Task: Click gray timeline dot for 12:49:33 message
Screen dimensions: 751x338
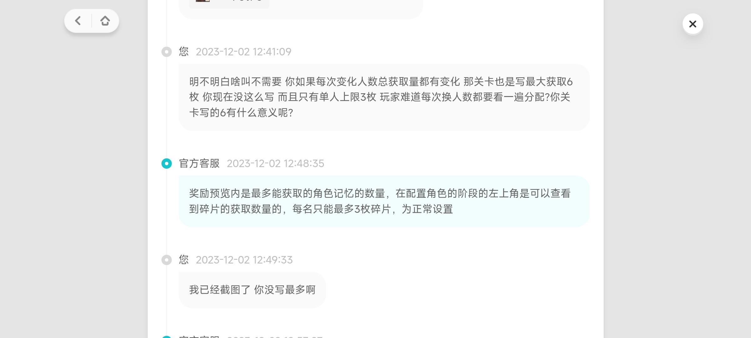Action: (166, 260)
